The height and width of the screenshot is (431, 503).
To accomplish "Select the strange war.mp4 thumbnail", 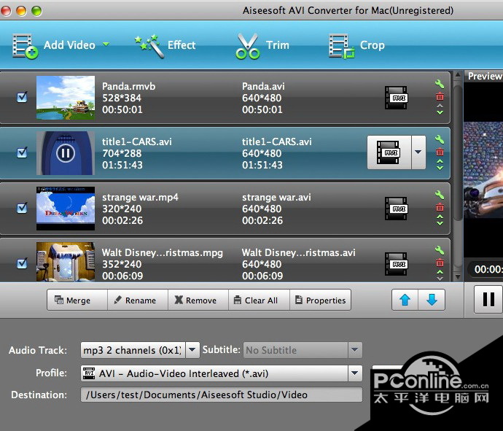I will coord(66,209).
